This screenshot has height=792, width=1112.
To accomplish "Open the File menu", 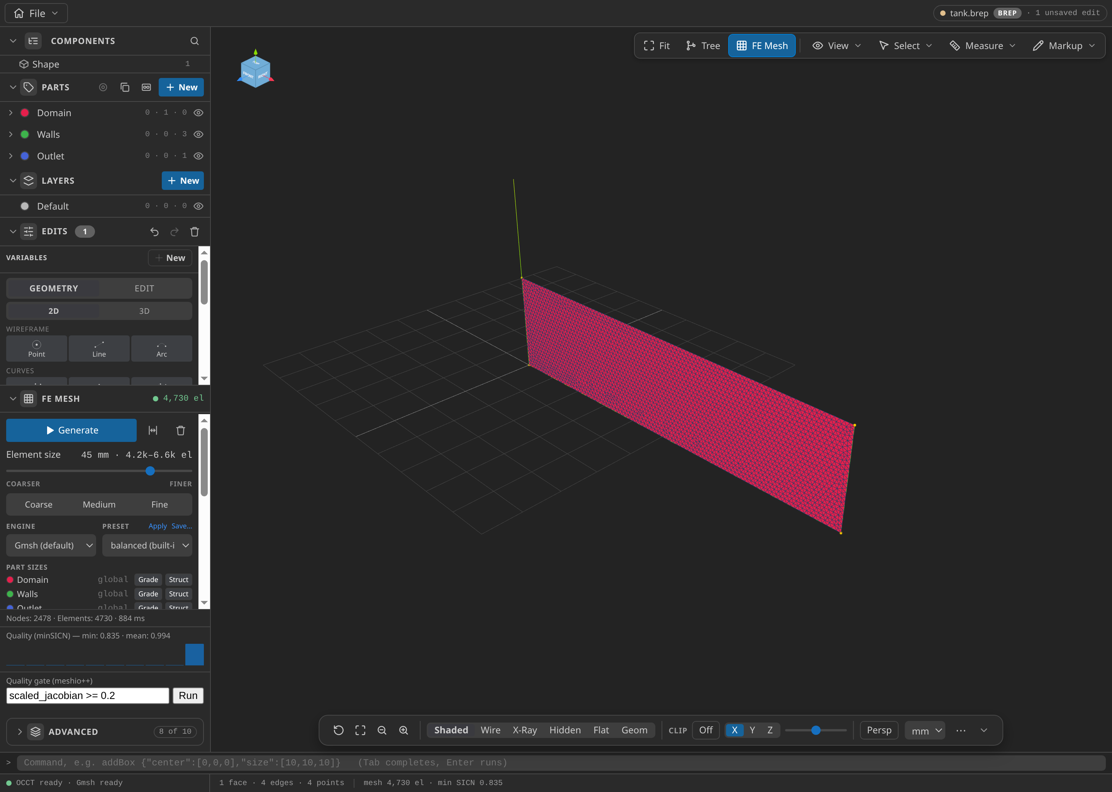I will (36, 13).
